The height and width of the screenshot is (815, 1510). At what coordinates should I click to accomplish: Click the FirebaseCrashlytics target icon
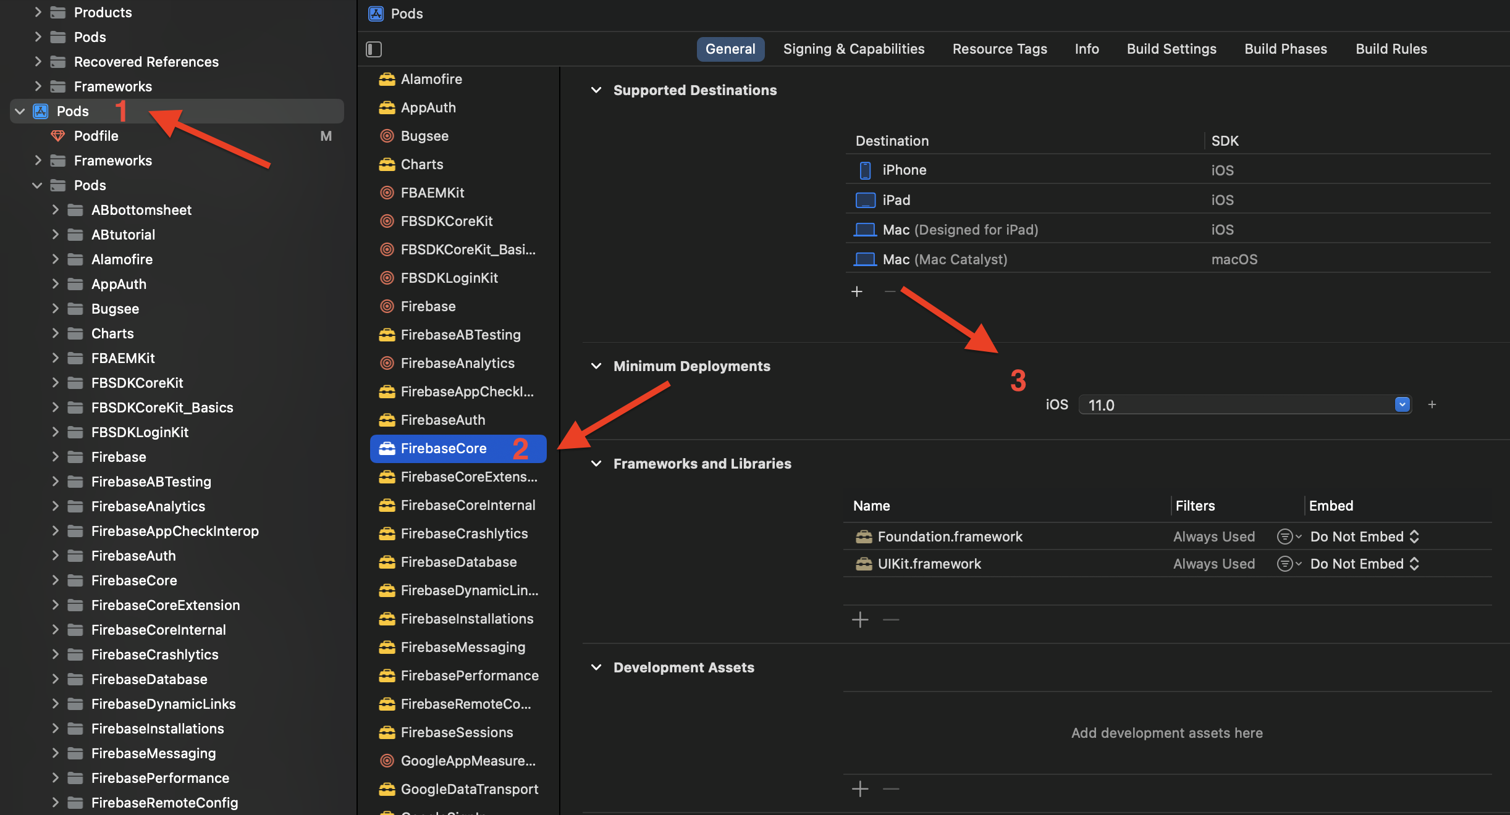coord(387,533)
